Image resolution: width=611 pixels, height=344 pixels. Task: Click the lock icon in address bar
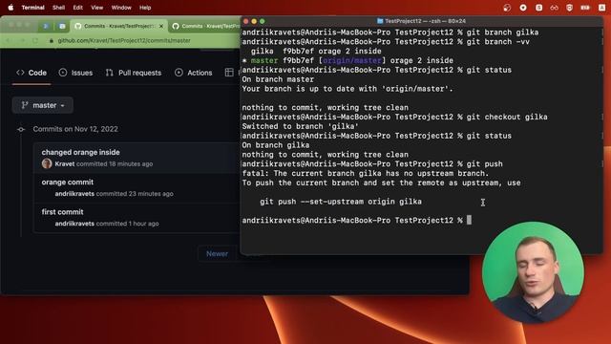pos(51,40)
